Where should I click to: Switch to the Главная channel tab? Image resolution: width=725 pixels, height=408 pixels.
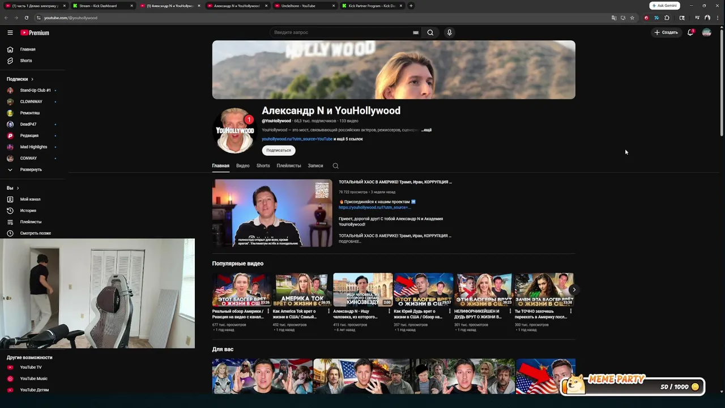pyautogui.click(x=220, y=165)
